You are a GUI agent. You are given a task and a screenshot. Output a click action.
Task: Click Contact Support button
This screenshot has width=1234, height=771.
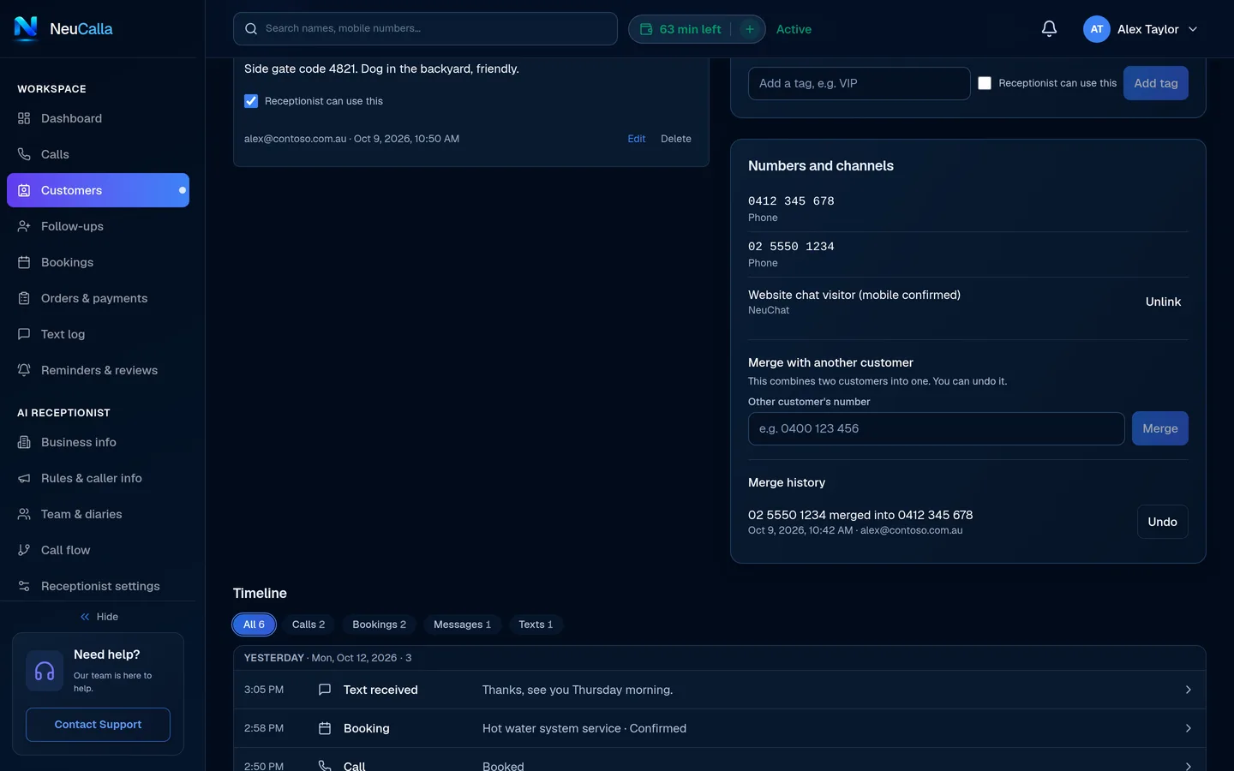pyautogui.click(x=98, y=725)
